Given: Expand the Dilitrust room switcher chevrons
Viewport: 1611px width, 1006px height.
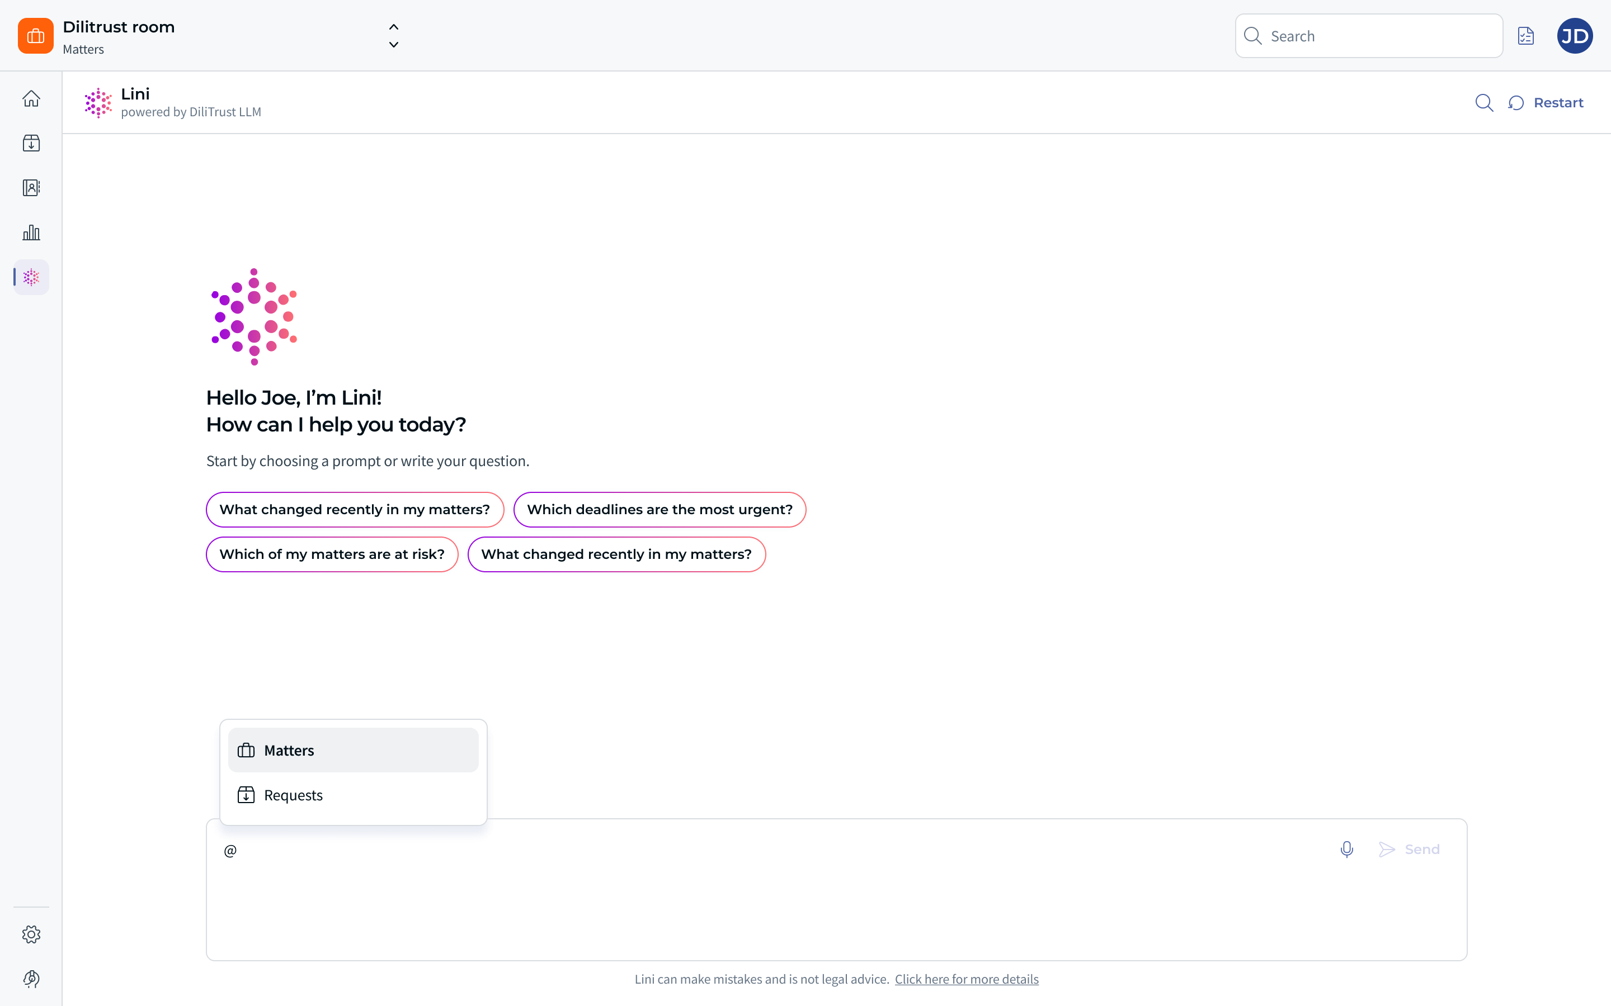Looking at the screenshot, I should pos(393,36).
